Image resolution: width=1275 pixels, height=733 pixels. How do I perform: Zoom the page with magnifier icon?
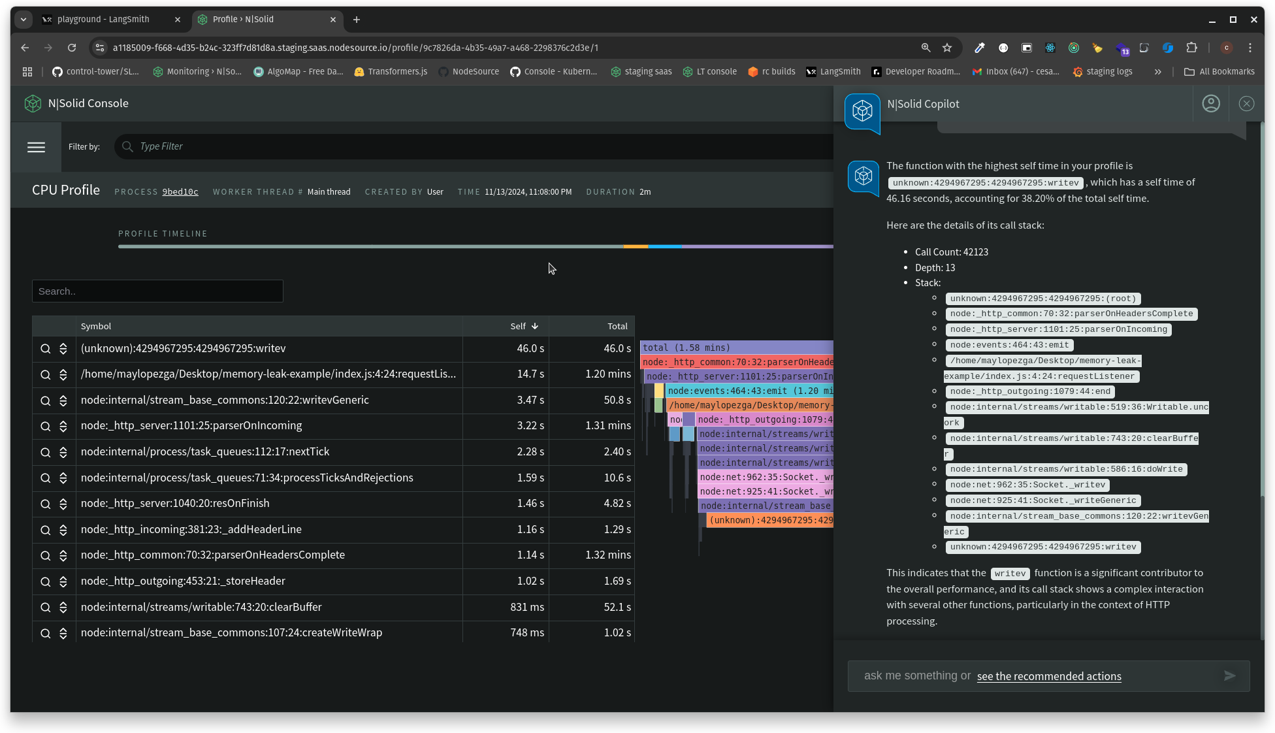click(926, 48)
